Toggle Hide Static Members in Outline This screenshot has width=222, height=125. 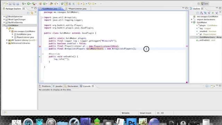pyautogui.click(x=209, y=13)
